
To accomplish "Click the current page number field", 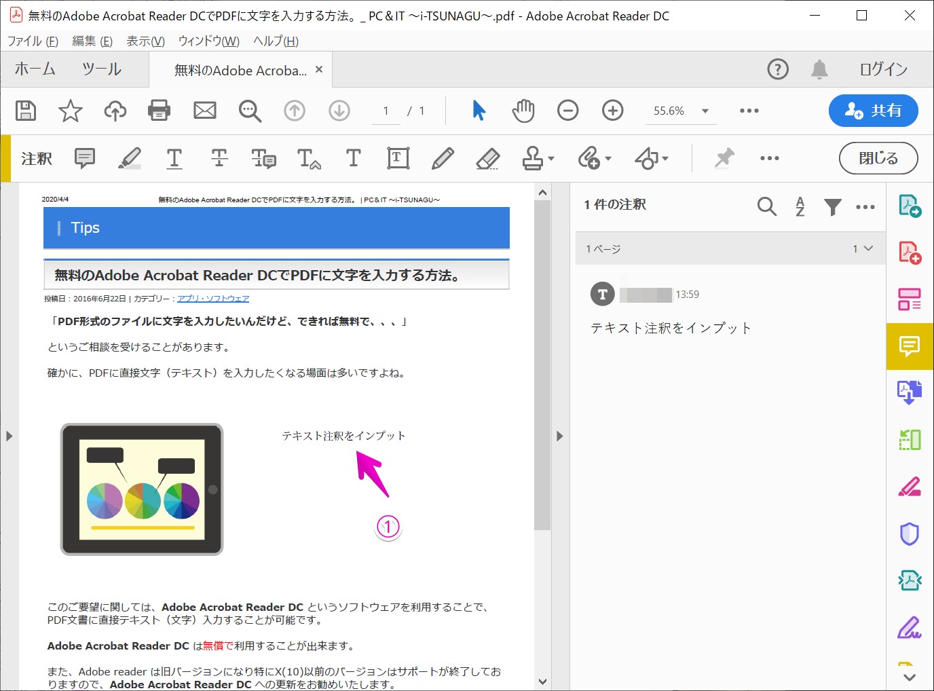I will point(386,111).
